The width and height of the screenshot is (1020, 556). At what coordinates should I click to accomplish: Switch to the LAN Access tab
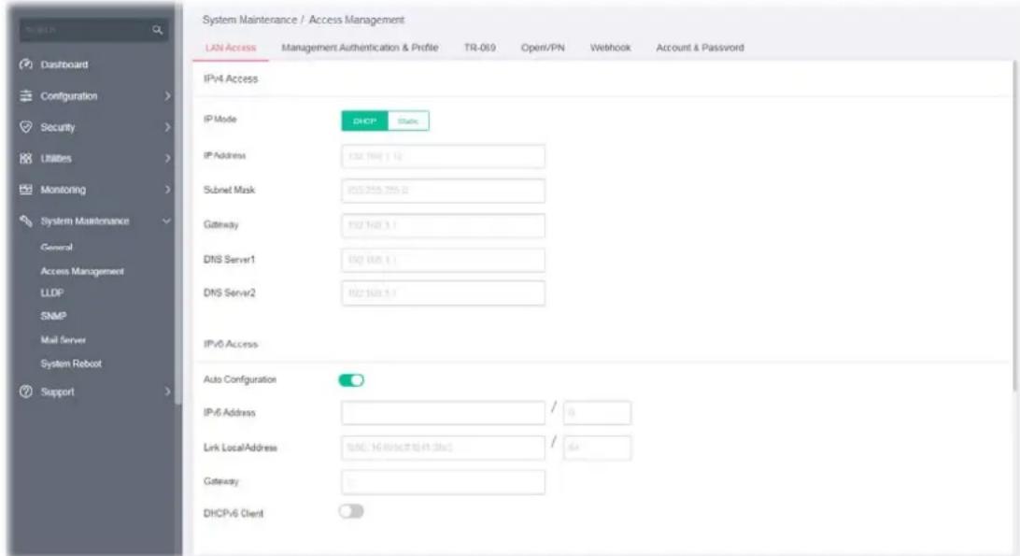[231, 48]
